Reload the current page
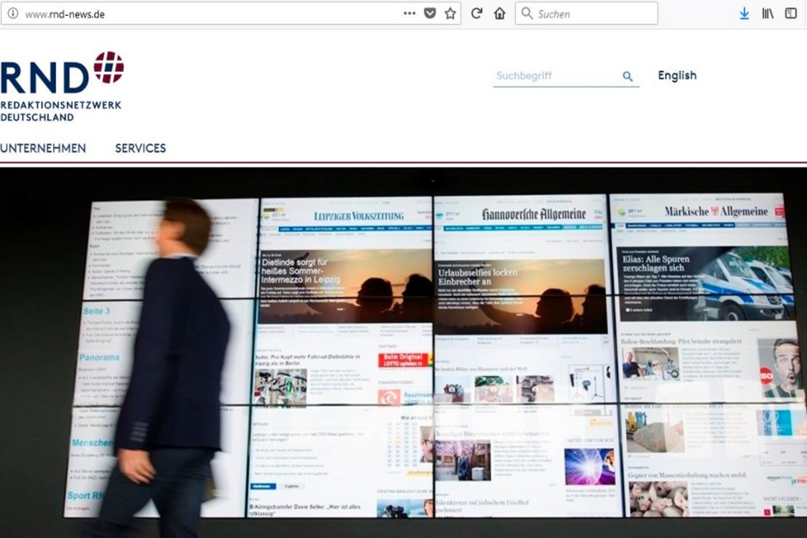This screenshot has height=538, width=807. pos(477,13)
